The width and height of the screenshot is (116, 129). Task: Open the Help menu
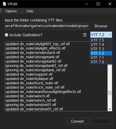pyautogui.click(x=30, y=11)
